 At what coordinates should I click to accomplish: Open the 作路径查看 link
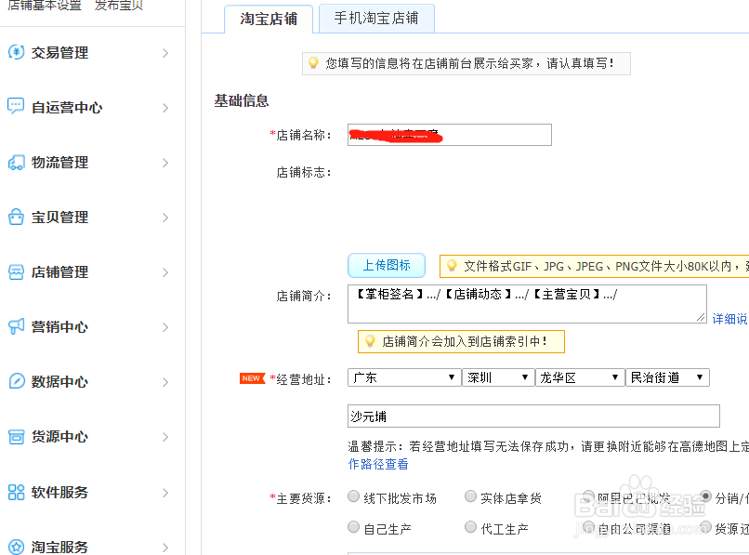[378, 464]
